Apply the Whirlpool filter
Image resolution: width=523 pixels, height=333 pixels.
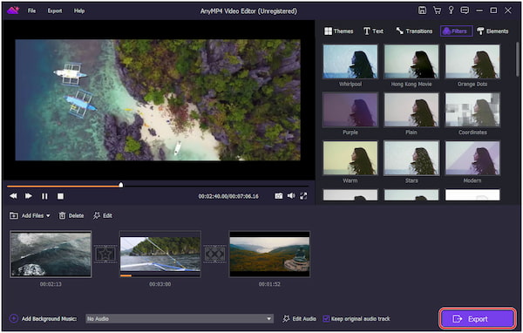tap(350, 62)
